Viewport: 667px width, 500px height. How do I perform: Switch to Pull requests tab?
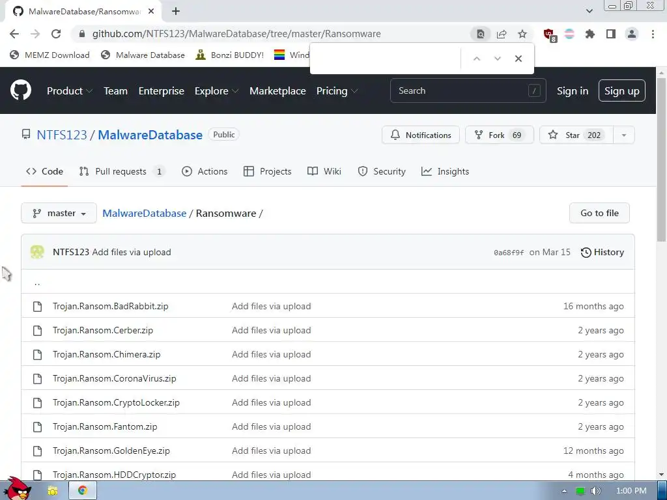click(x=122, y=171)
